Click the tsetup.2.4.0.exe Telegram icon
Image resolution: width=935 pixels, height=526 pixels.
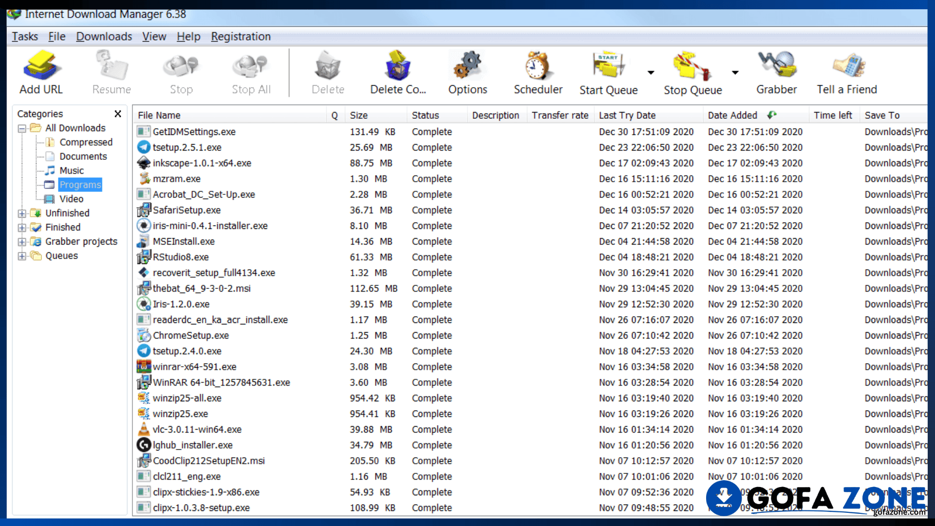[144, 351]
